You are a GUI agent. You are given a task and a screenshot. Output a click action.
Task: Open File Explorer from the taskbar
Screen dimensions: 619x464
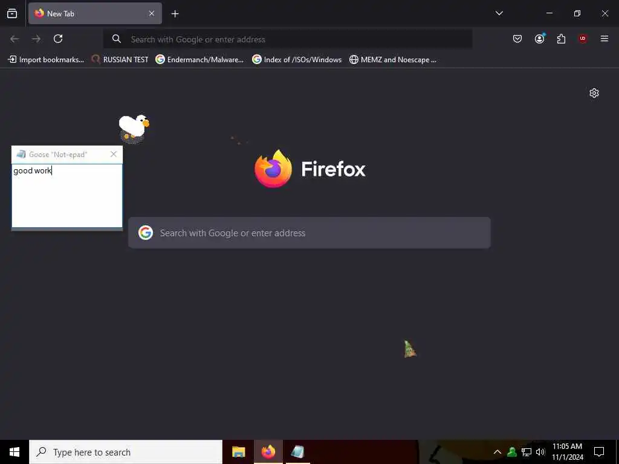pyautogui.click(x=238, y=452)
